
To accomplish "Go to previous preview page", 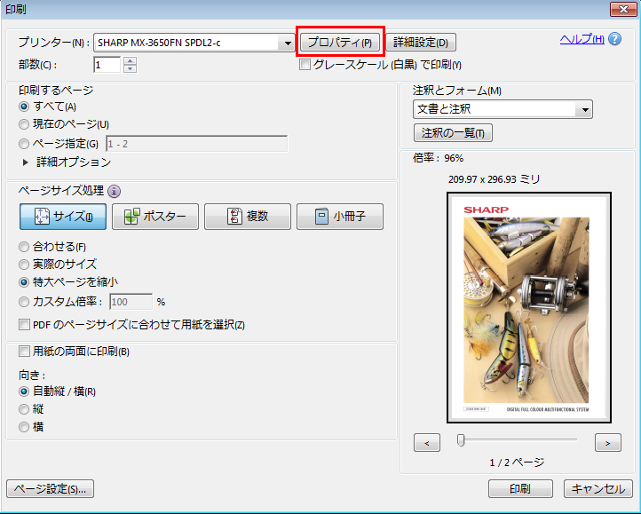I will [x=427, y=443].
